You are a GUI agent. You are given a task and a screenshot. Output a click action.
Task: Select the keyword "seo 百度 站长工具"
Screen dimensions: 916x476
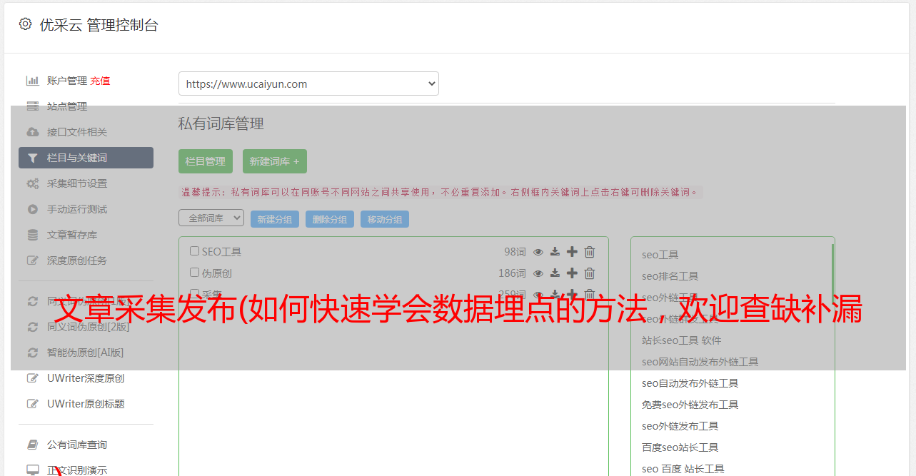(683, 469)
